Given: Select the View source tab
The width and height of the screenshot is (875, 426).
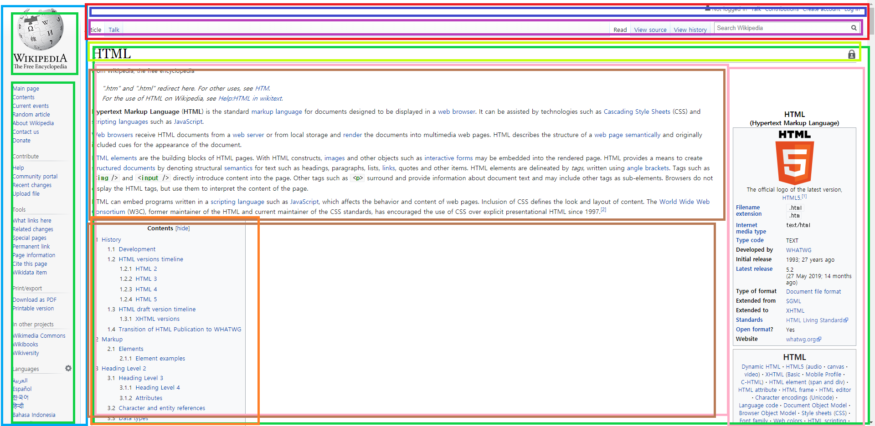Looking at the screenshot, I should [650, 30].
